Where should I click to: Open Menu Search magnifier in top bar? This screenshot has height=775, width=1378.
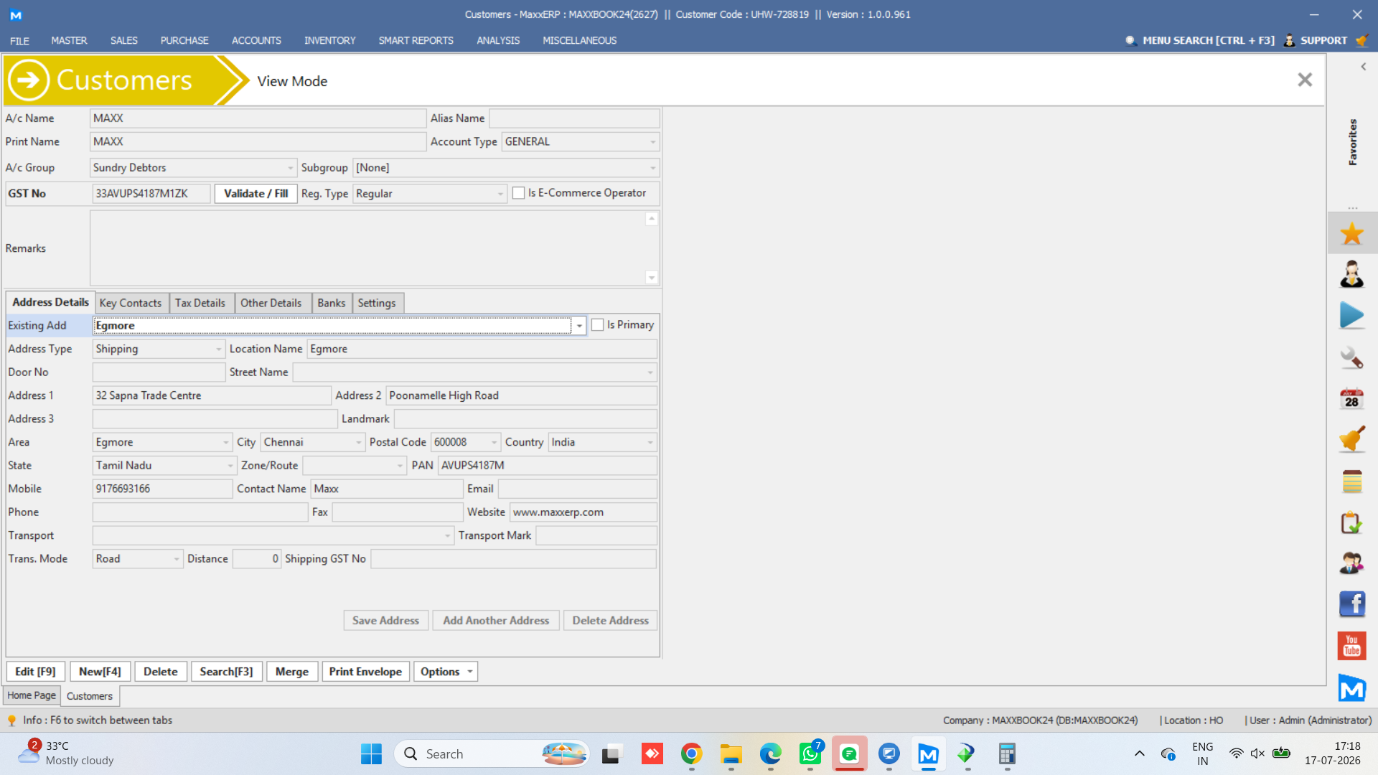click(x=1130, y=40)
